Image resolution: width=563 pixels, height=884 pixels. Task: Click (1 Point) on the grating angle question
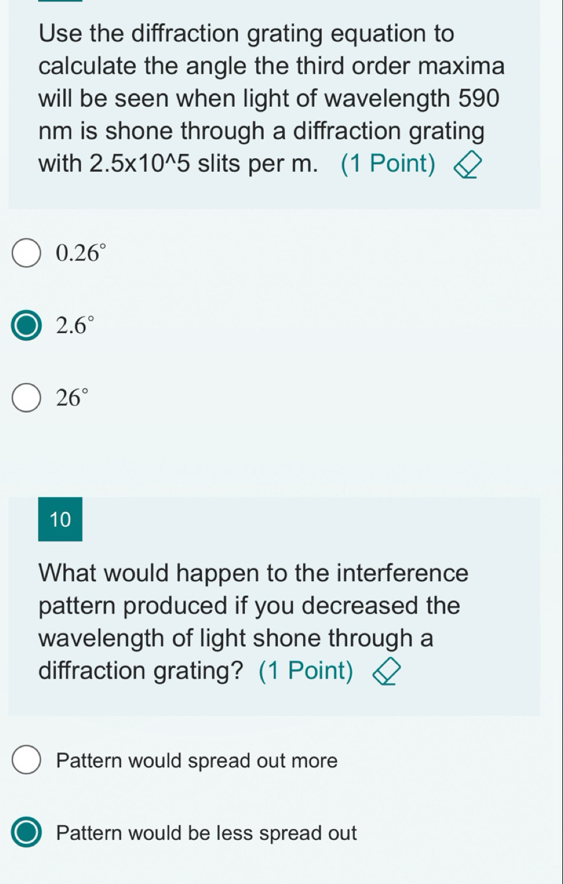388,164
